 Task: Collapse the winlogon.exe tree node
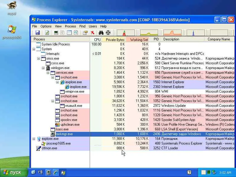pos(43,68)
